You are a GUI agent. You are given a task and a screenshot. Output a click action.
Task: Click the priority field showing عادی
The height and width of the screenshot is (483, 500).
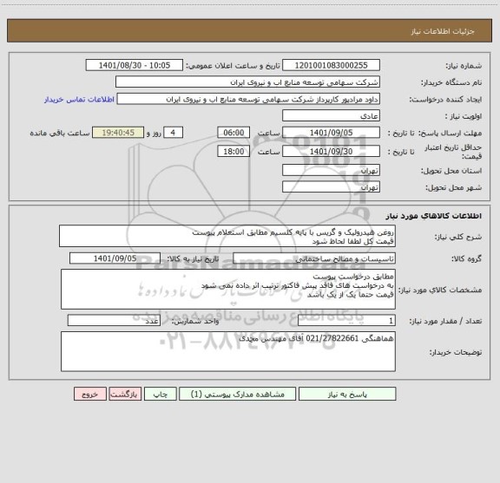331,115
